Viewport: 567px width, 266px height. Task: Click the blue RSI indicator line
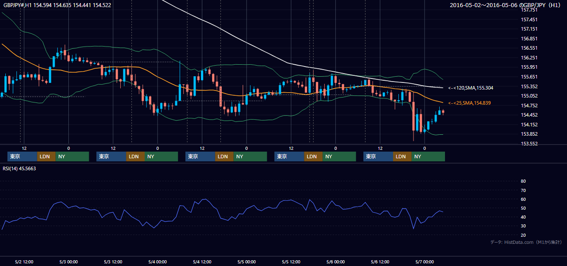(222, 218)
